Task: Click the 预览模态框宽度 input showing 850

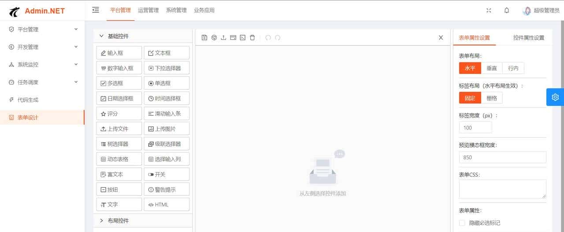Action: pyautogui.click(x=503, y=158)
